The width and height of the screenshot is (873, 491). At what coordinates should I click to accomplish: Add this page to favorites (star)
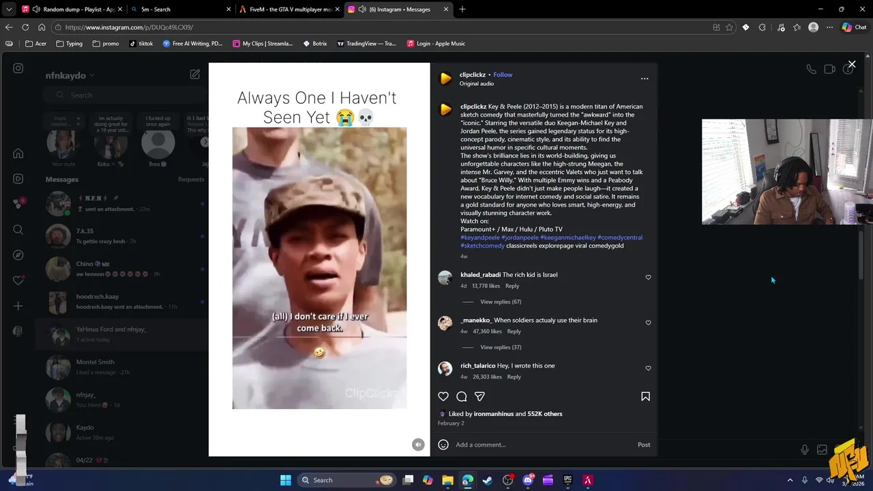[729, 27]
